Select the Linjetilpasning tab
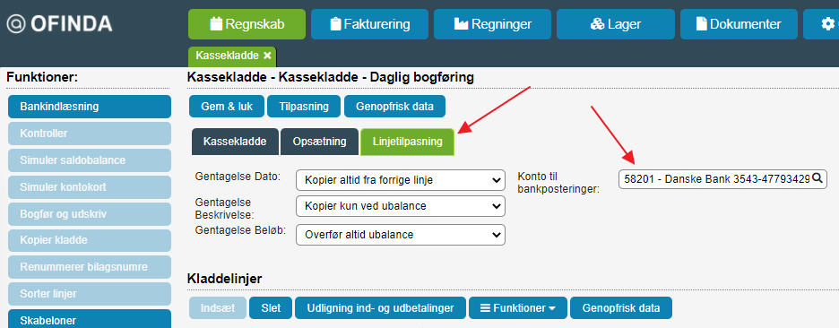The image size is (839, 328). coord(408,142)
